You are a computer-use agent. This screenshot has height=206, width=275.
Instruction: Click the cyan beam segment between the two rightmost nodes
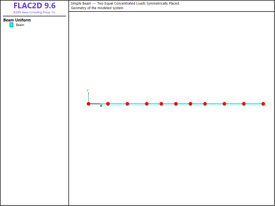click(254, 104)
